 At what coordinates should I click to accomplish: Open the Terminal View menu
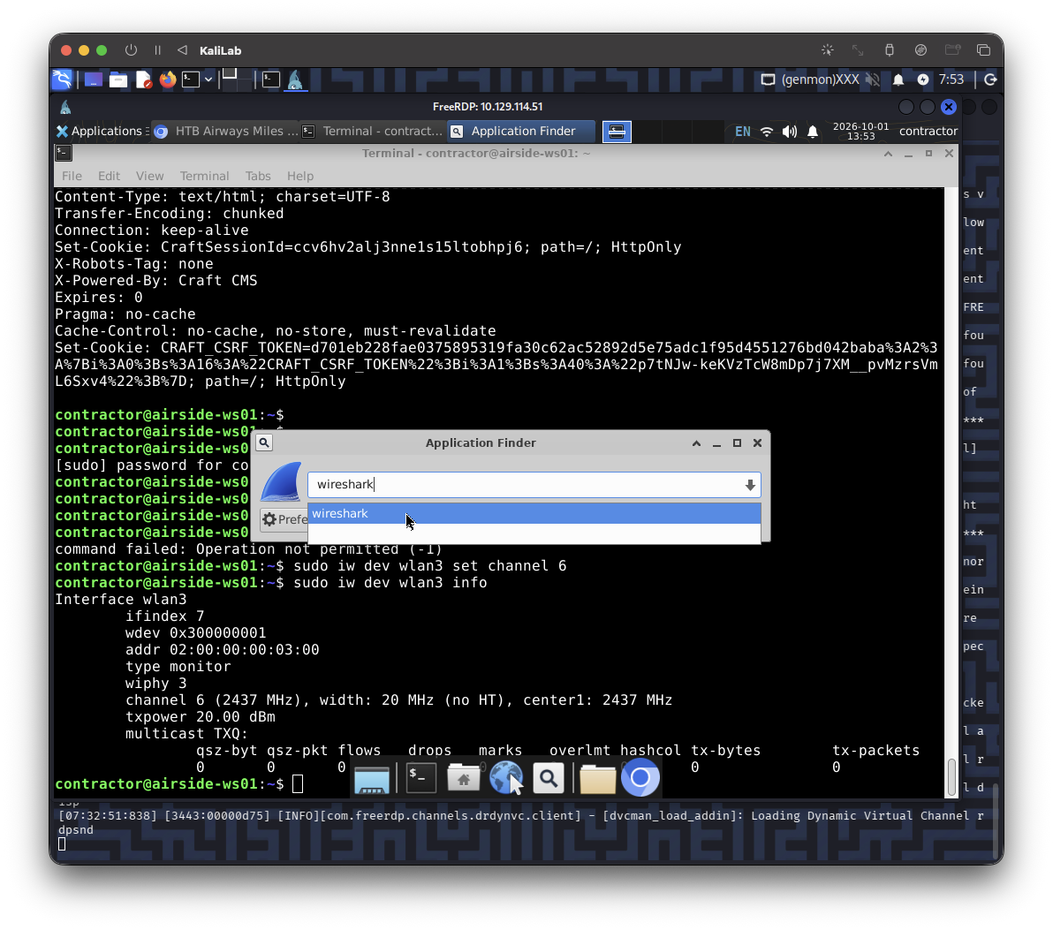[150, 176]
